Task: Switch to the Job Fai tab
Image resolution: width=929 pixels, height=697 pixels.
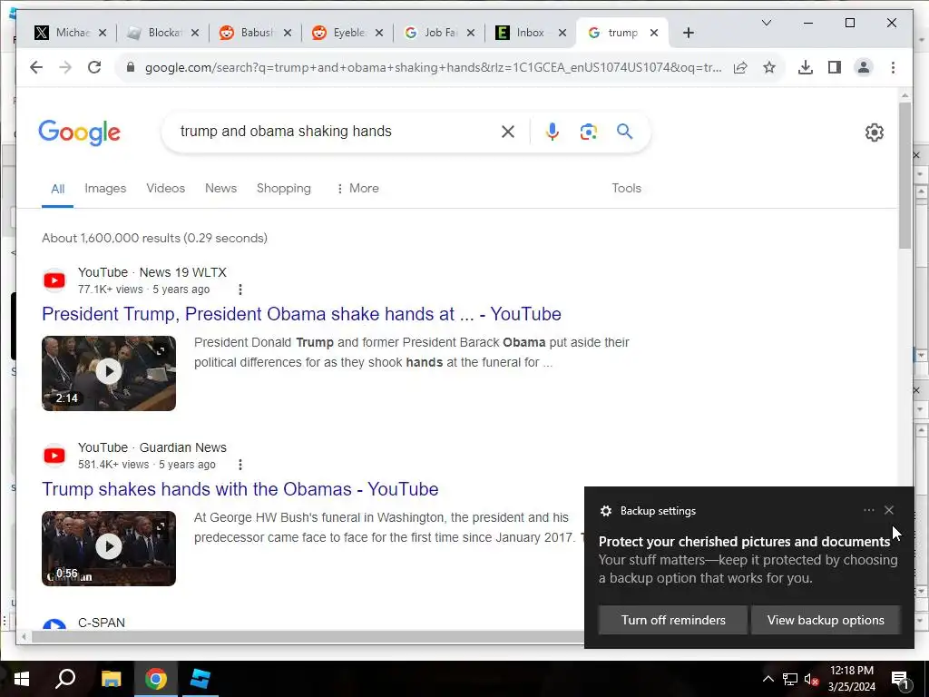Action: click(438, 33)
